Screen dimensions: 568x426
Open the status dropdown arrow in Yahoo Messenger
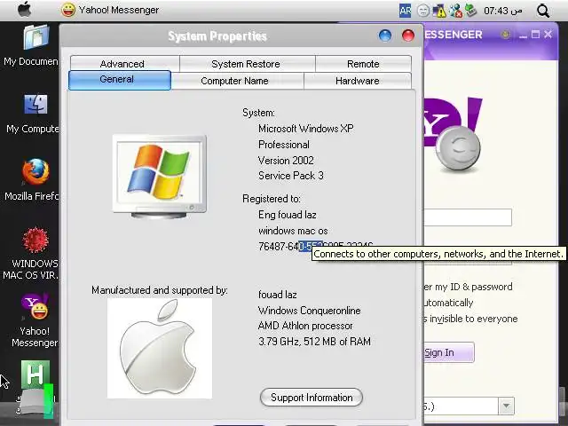coord(507,406)
